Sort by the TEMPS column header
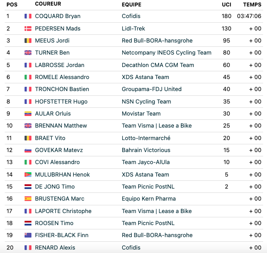 [252, 5]
